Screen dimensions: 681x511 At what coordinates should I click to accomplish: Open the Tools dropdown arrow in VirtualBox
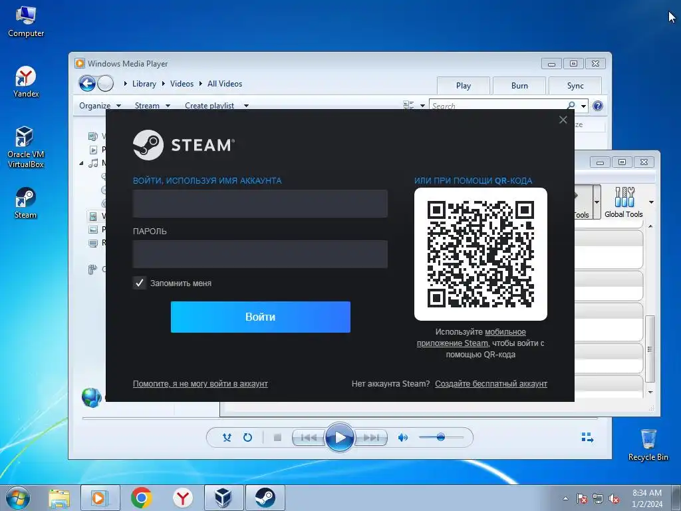pos(597,202)
